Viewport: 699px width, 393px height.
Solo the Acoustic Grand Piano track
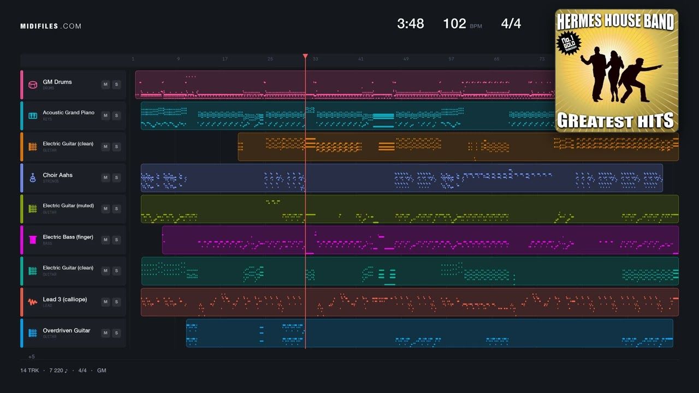point(116,116)
